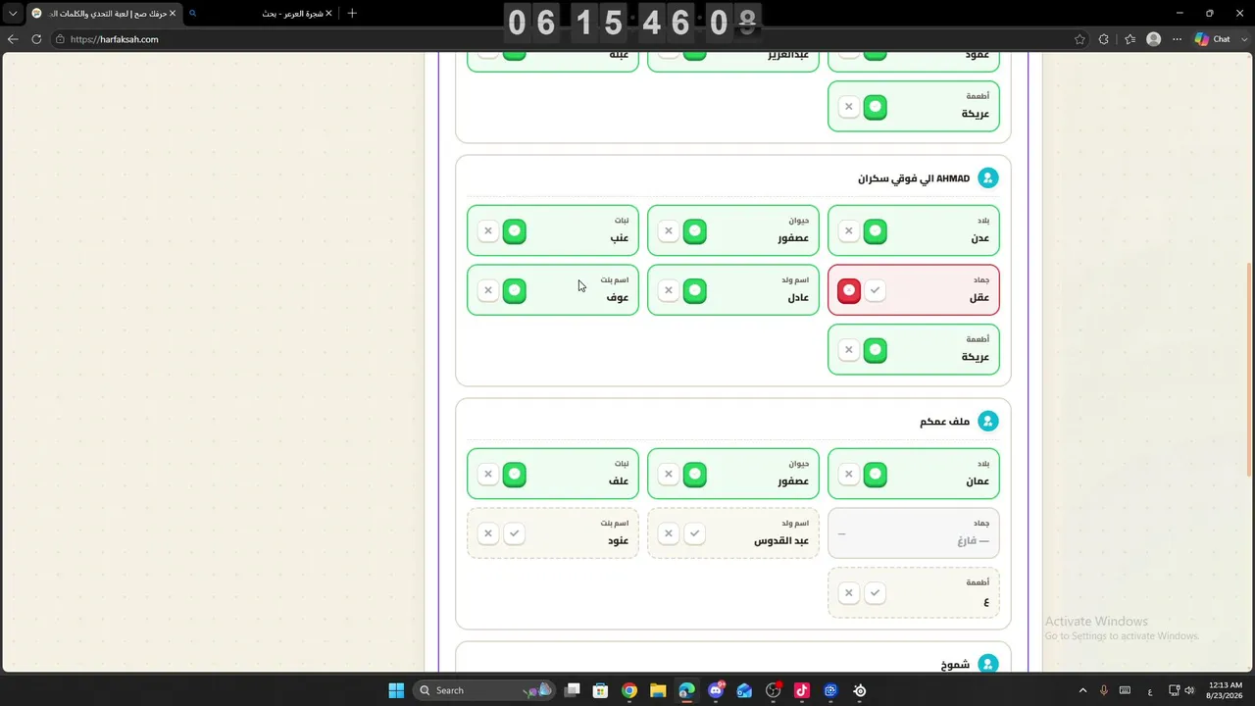Close the شجرة العرعر tab
Viewport: 1255px width, 706px height.
click(328, 14)
